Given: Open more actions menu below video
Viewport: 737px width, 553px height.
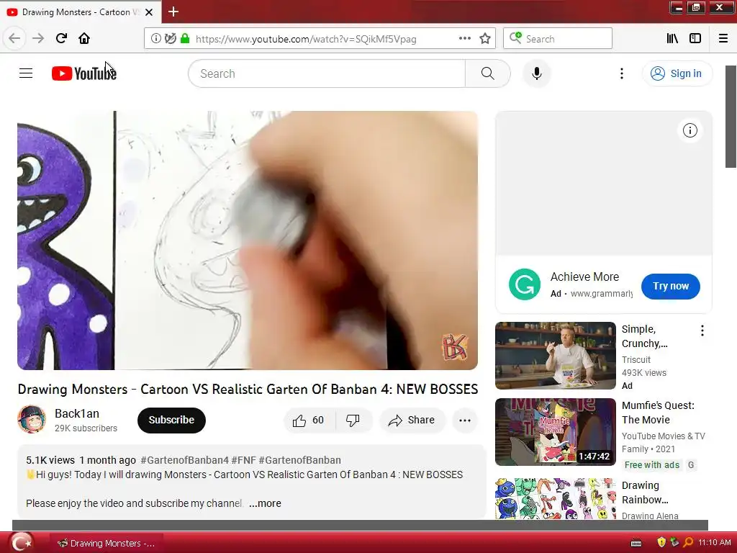Looking at the screenshot, I should coord(465,420).
